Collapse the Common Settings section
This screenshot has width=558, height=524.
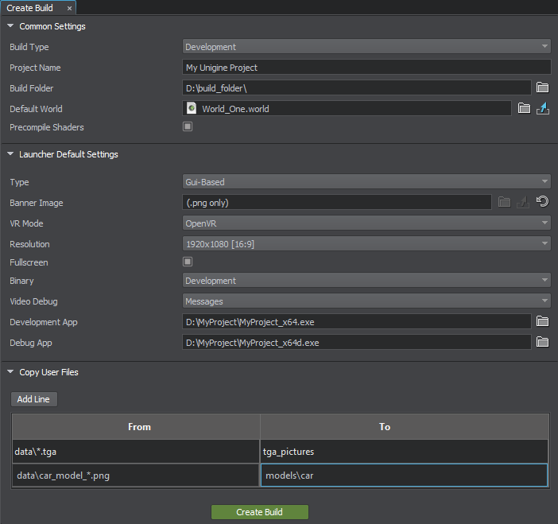coord(10,26)
